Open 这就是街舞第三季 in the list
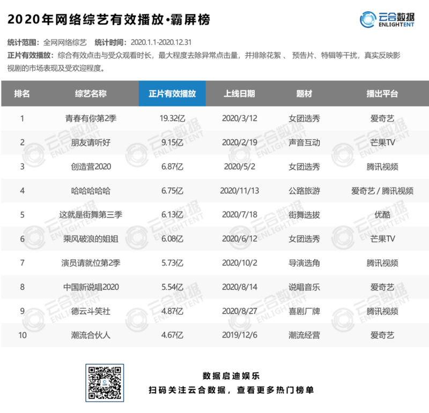The height and width of the screenshot is (413, 429). tap(91, 215)
